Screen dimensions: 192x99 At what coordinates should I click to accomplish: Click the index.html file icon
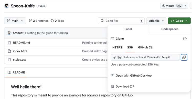(x=9, y=51)
